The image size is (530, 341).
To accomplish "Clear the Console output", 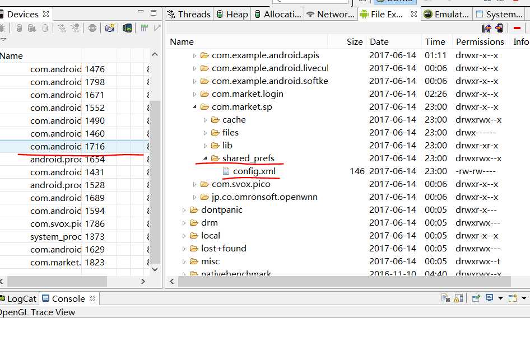I will click(445, 298).
